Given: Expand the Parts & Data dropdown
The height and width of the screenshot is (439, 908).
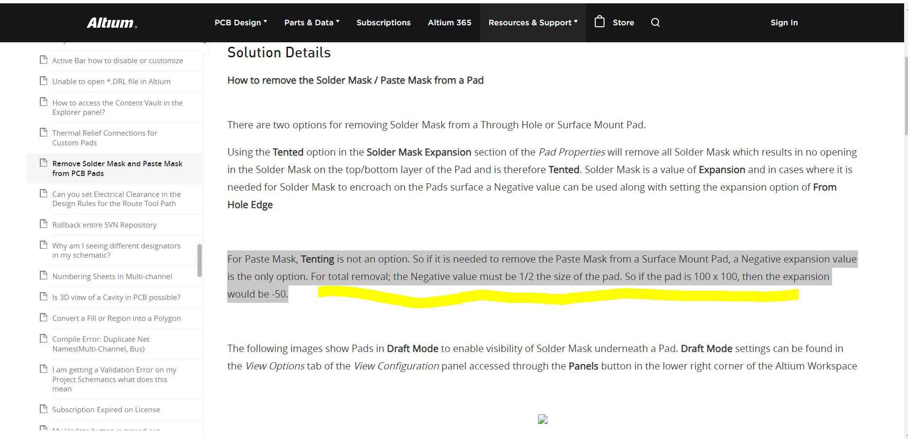Looking at the screenshot, I should (312, 22).
